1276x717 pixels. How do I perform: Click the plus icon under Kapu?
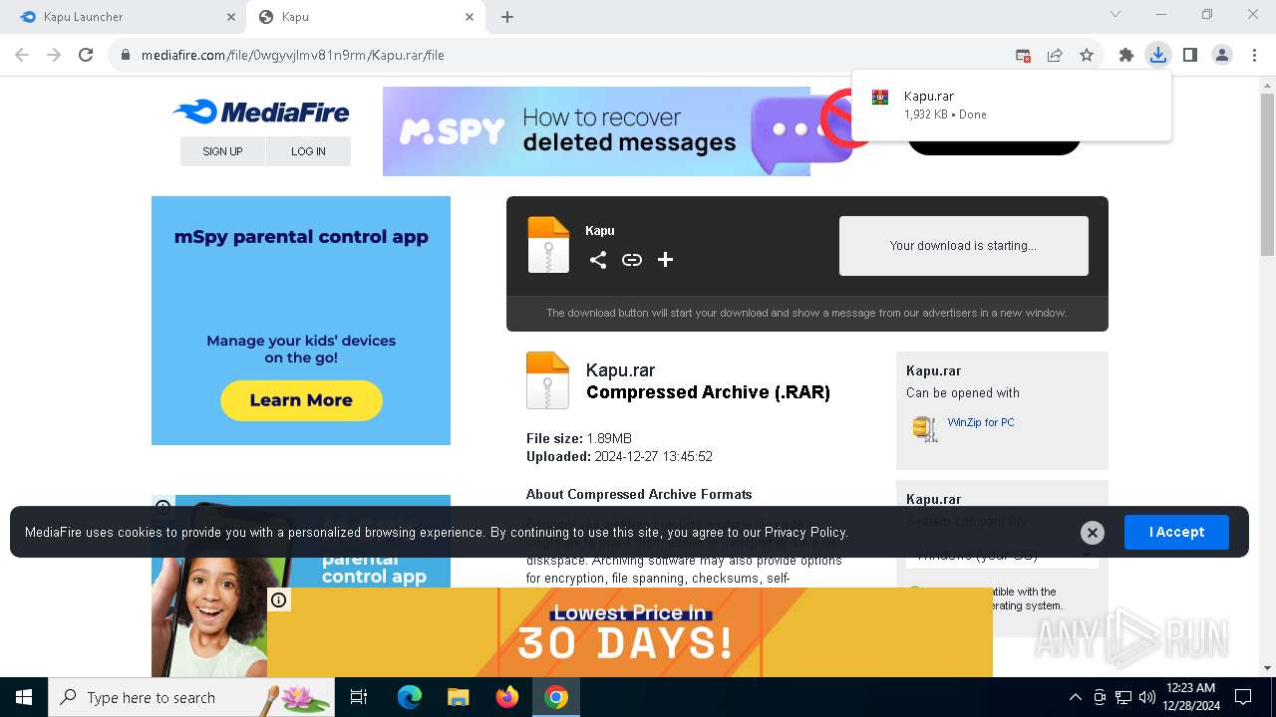point(666,260)
